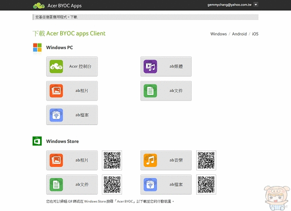Click the QR code next to ab音樂
The image size is (291, 211).
[x=206, y=160]
